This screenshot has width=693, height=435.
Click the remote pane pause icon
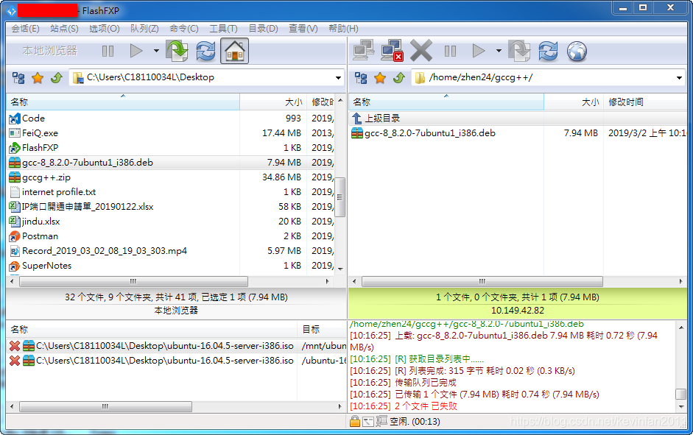pos(450,52)
